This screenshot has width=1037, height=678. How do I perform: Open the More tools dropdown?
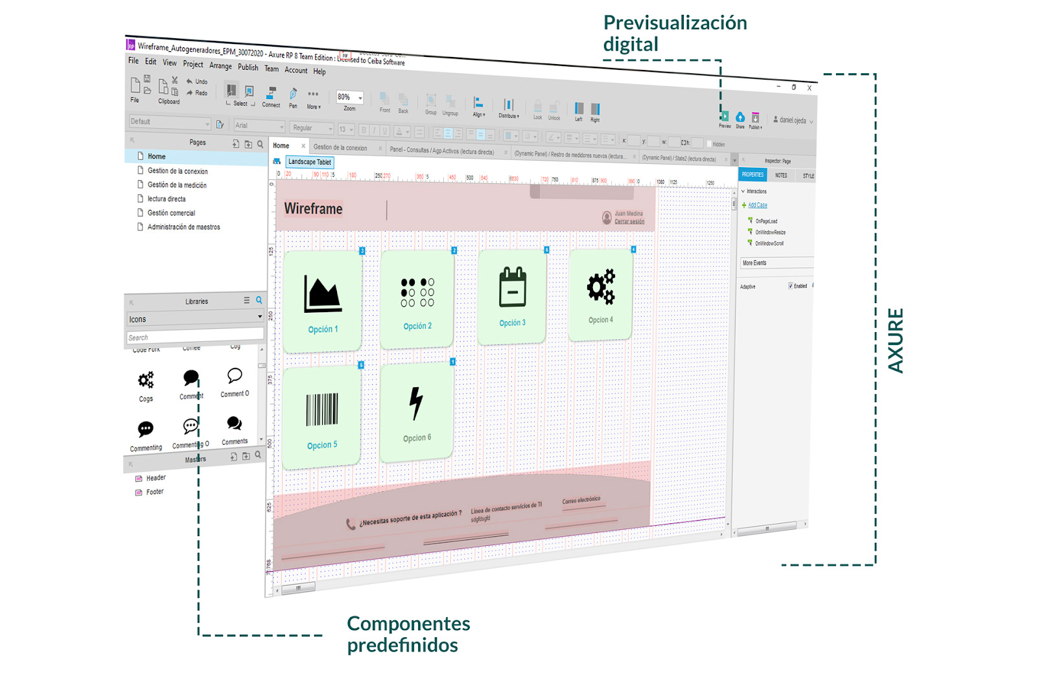[x=314, y=99]
